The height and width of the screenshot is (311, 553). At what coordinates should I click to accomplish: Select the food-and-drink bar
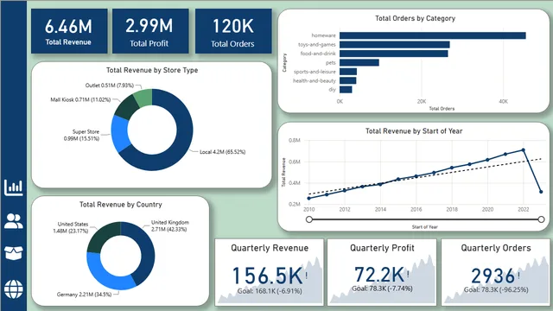[394, 54]
